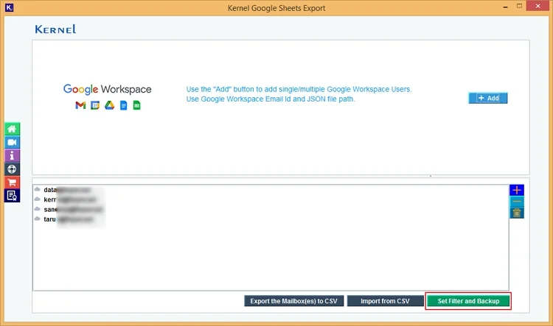This screenshot has height=326, width=553.
Task: Click the video camera sidebar icon
Action: coord(13,143)
